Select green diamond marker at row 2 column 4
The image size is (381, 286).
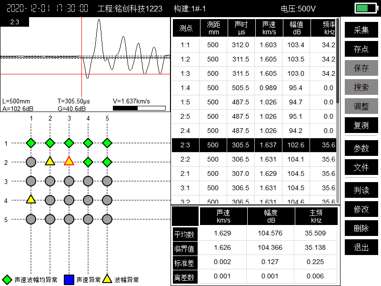click(88, 162)
